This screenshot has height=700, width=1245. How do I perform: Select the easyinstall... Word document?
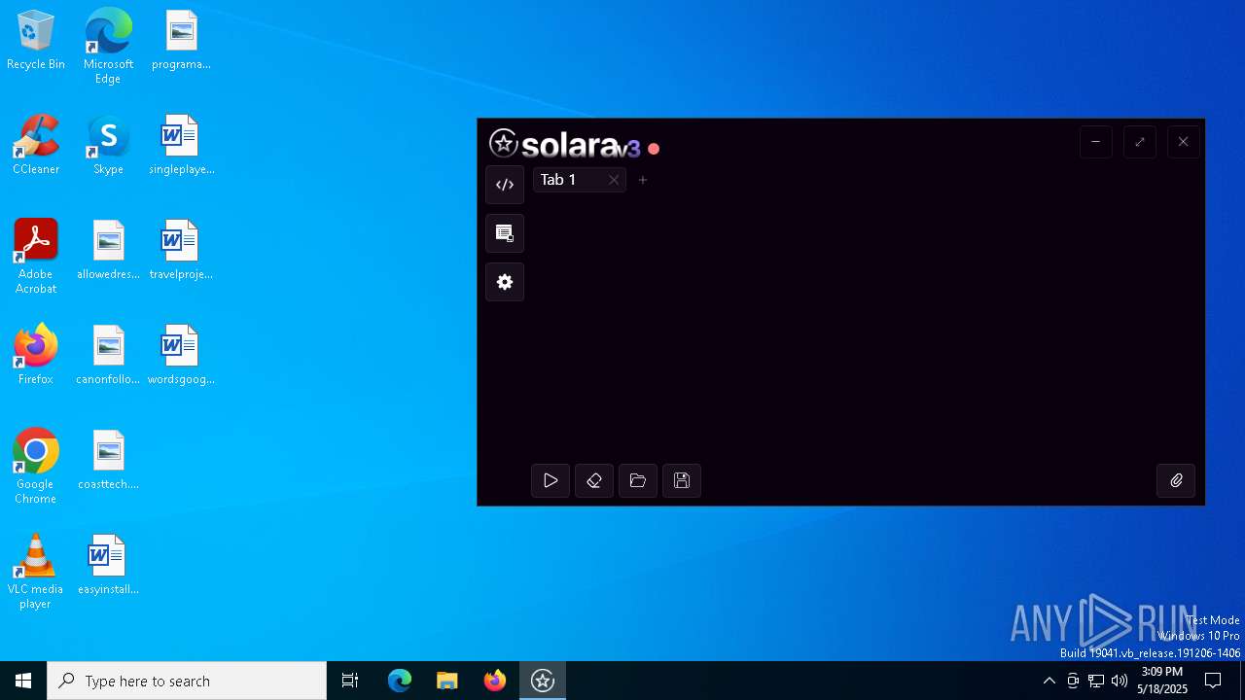tap(108, 566)
